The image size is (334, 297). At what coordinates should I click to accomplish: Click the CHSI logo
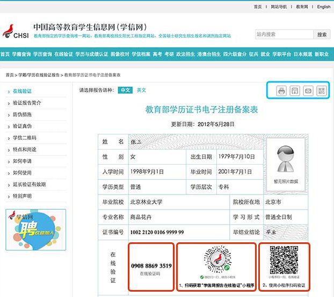[x=16, y=32]
